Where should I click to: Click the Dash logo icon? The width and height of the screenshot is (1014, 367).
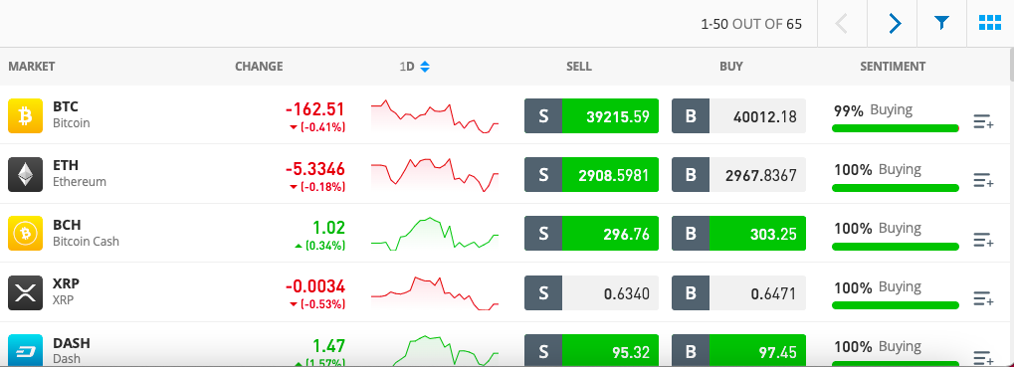pos(25,349)
